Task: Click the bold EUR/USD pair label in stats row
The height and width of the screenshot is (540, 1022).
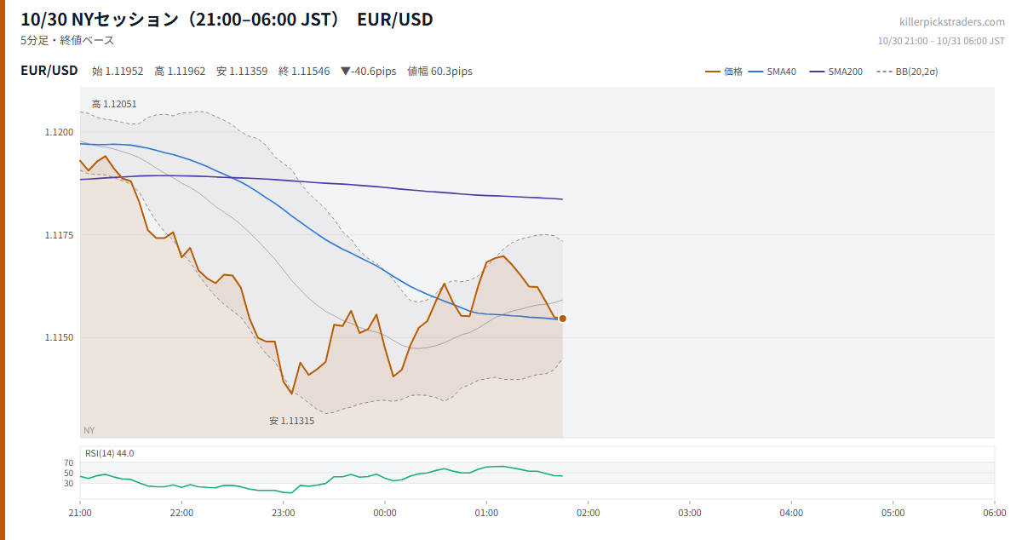Action: click(49, 71)
